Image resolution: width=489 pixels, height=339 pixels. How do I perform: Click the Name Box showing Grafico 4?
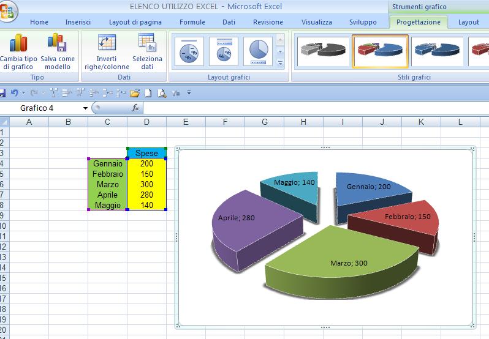(40, 108)
